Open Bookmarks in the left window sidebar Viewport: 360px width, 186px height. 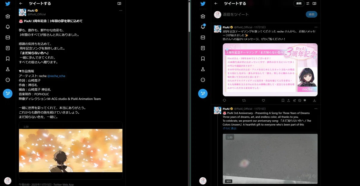pos(8,59)
